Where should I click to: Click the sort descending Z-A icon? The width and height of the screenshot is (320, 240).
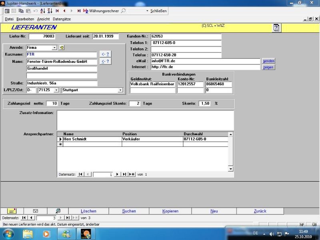(x=49, y=11)
